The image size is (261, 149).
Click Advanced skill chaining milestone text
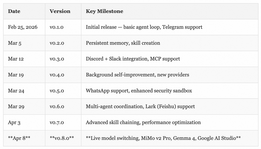pos(143,123)
